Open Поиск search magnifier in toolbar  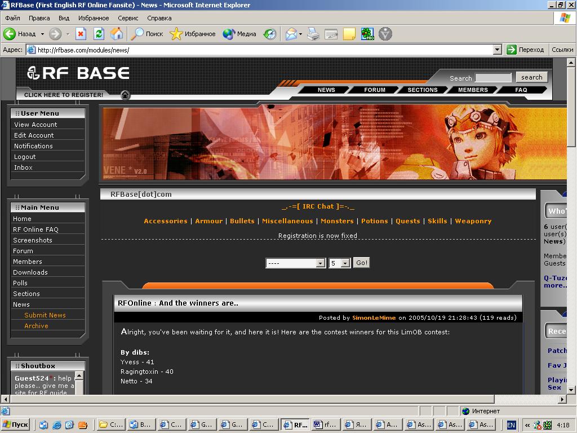click(147, 34)
